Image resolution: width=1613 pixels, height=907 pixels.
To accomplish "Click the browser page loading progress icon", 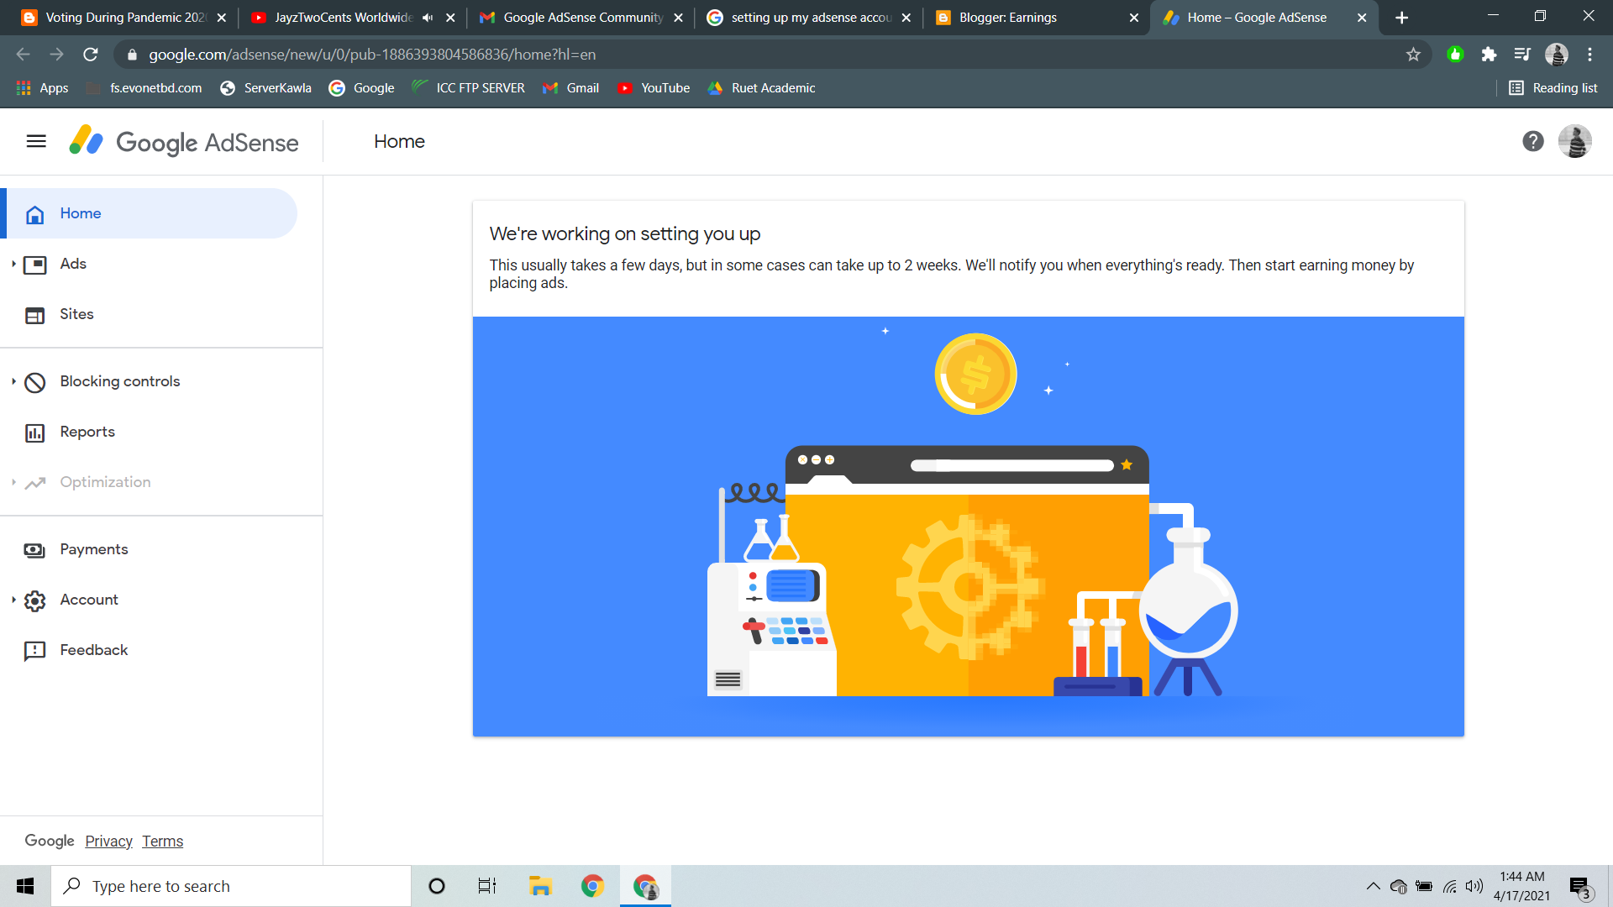I will (x=91, y=54).
